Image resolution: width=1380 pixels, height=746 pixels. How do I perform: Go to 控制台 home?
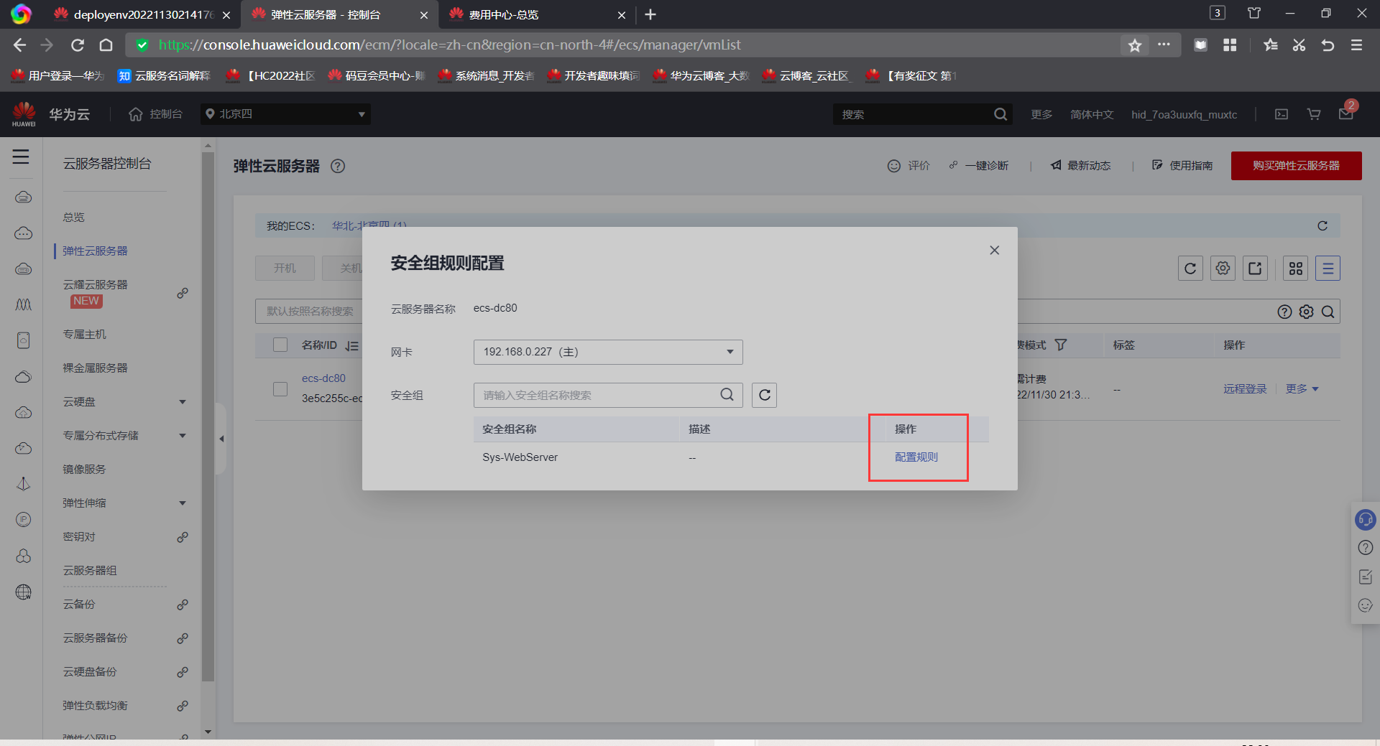coord(155,114)
